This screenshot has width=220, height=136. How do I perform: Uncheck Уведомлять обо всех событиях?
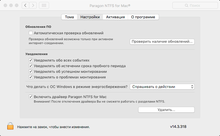coord(31,60)
